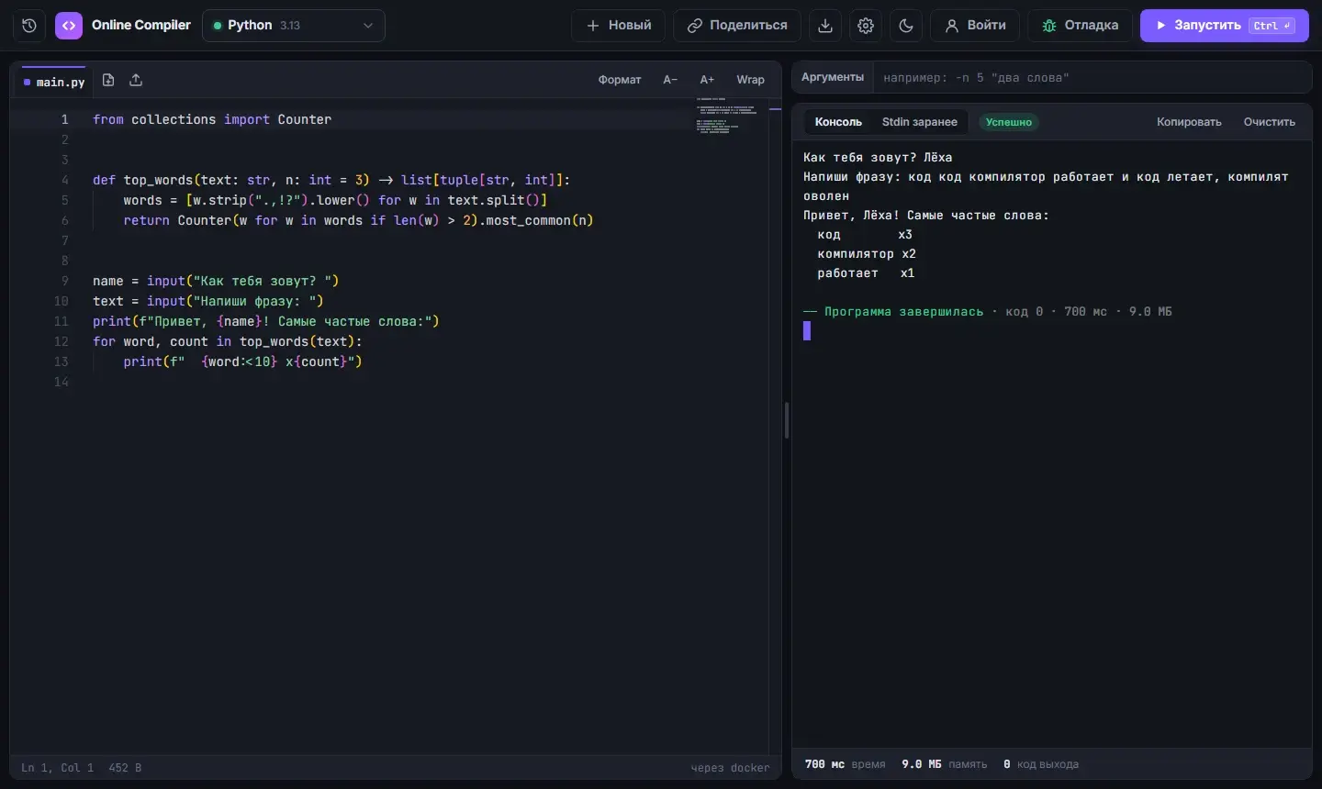Click the 452 B file size in status bar
Image resolution: width=1322 pixels, height=789 pixels.
[x=125, y=768]
